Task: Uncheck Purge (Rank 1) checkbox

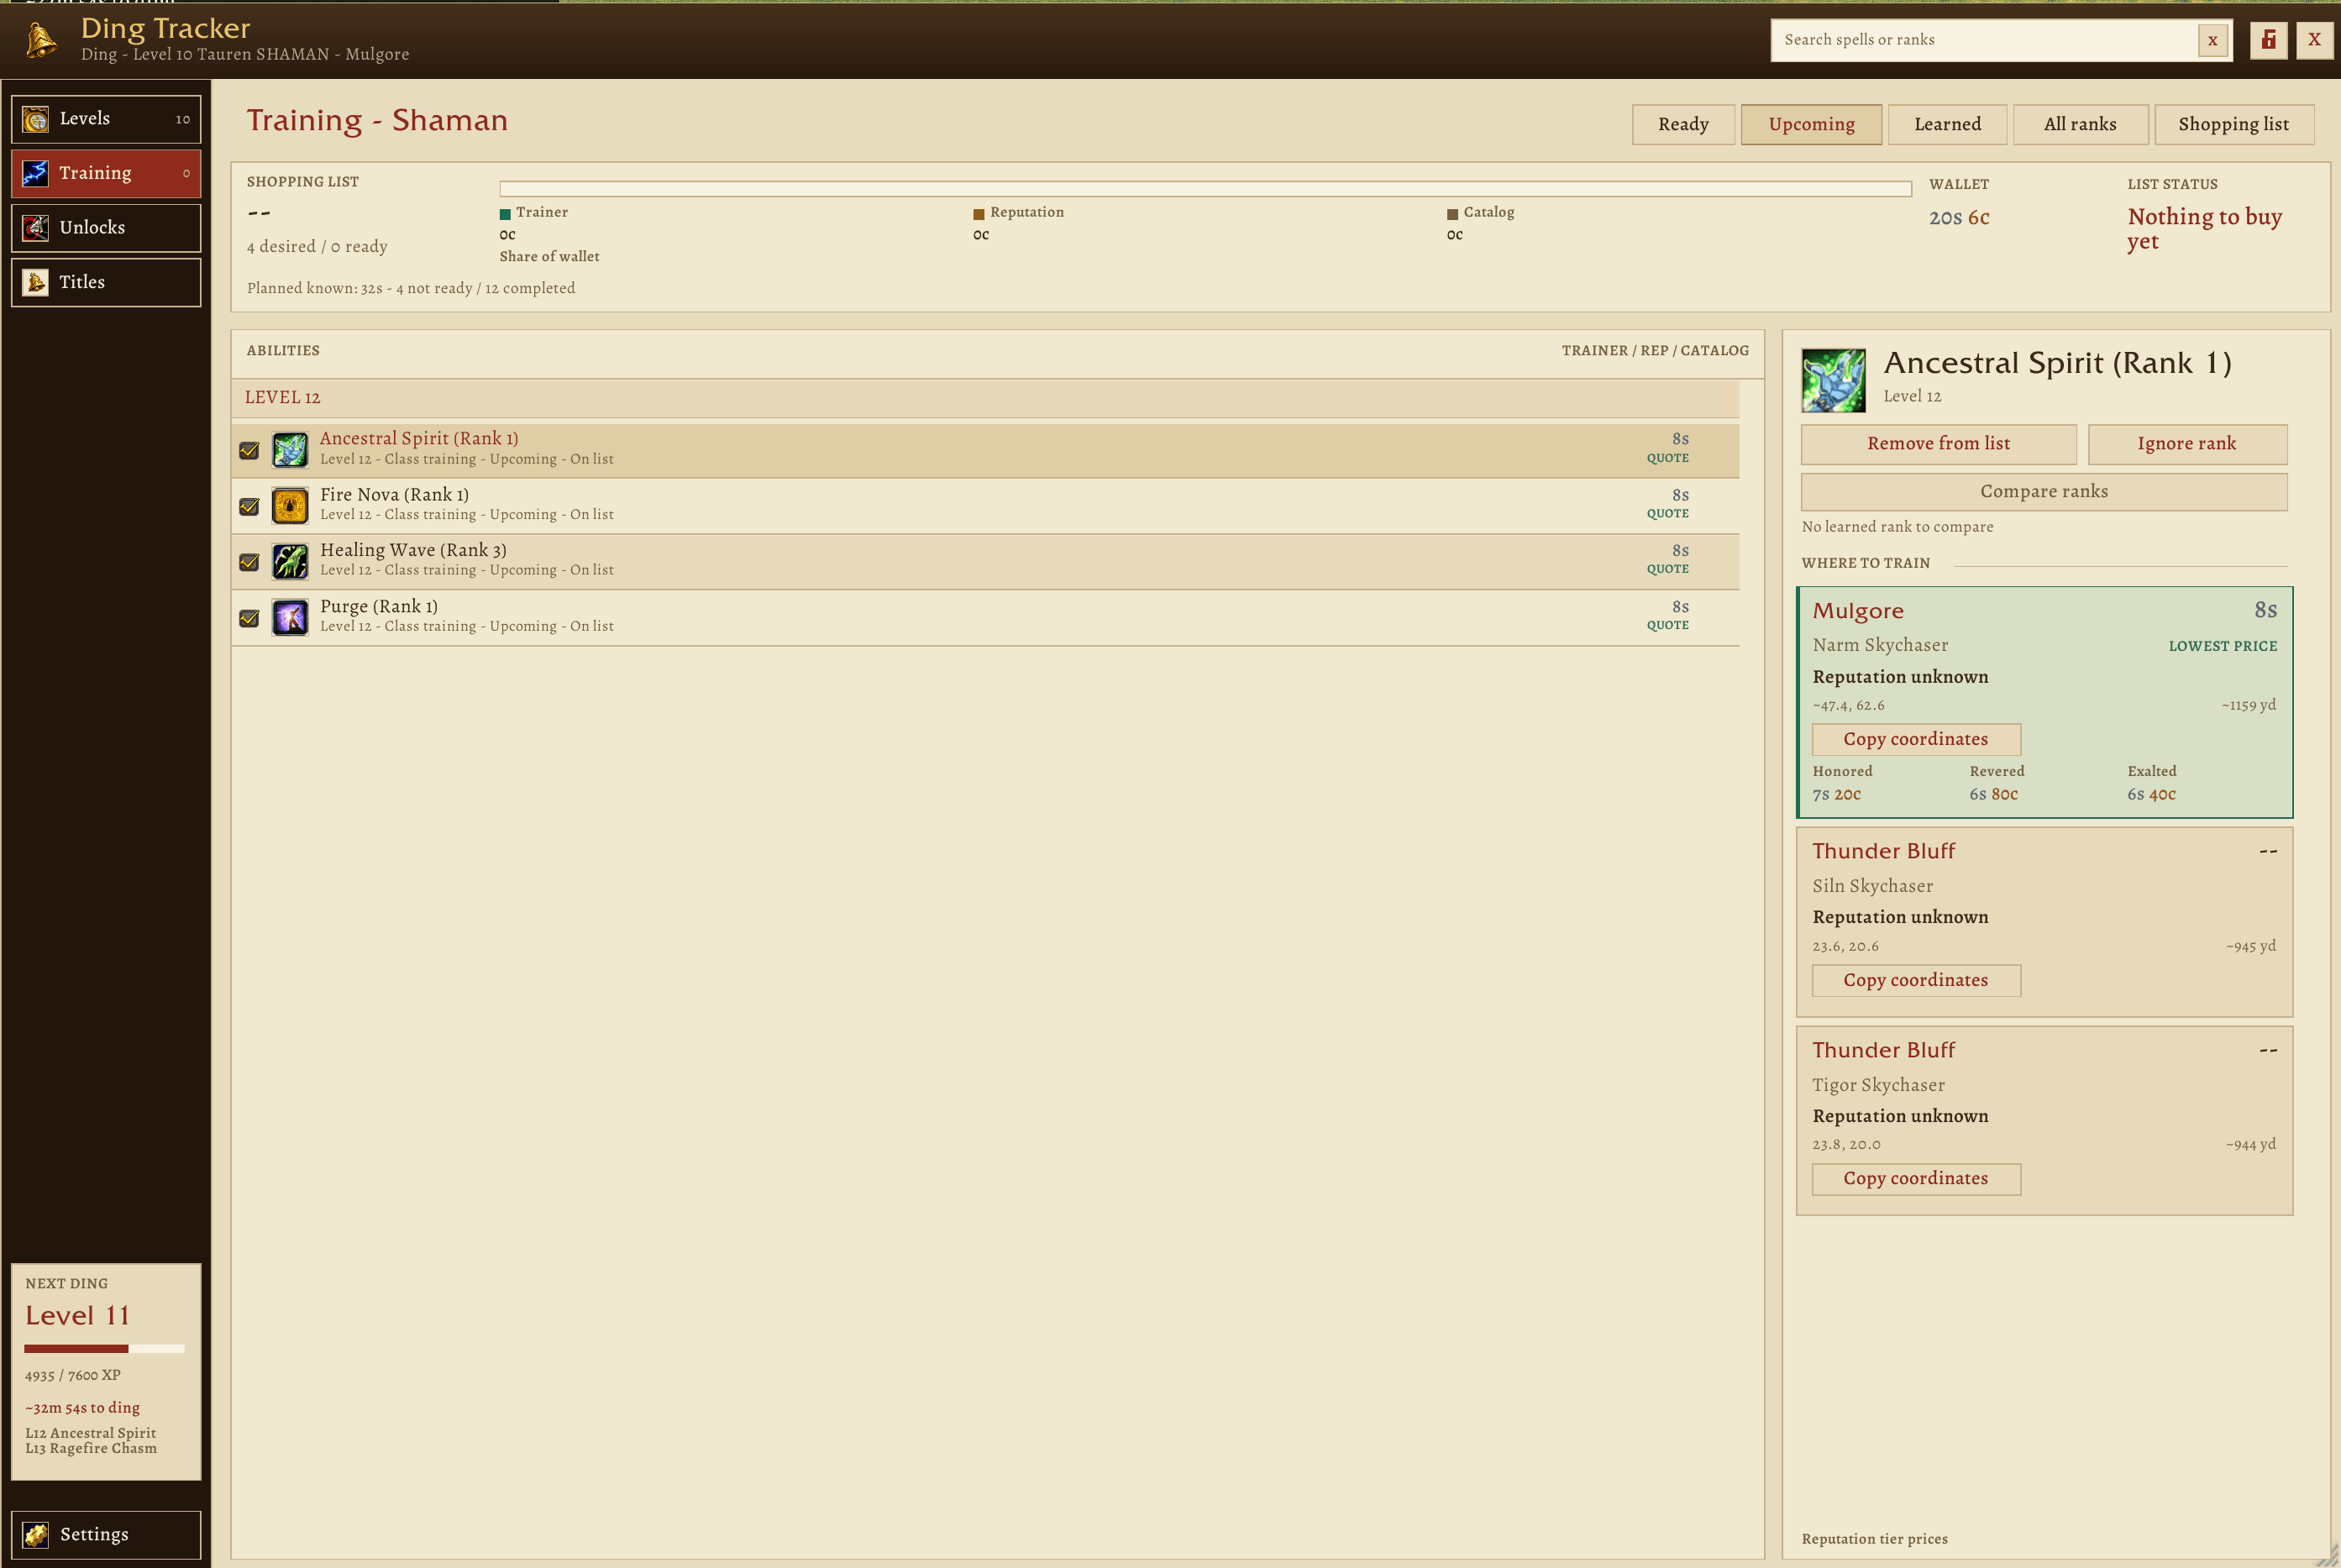Action: (249, 619)
